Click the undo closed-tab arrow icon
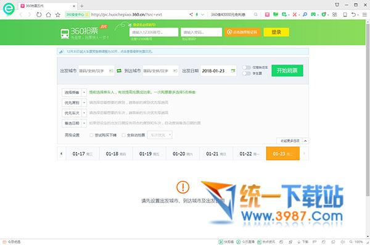 (x=353, y=15)
